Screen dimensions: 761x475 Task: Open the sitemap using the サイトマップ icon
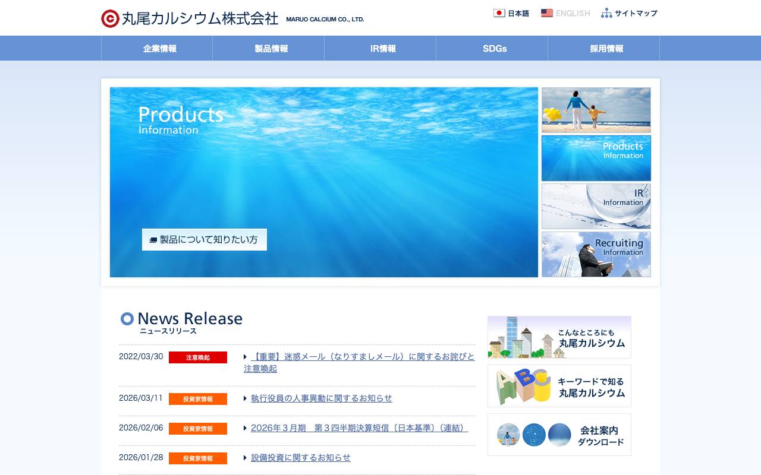606,12
